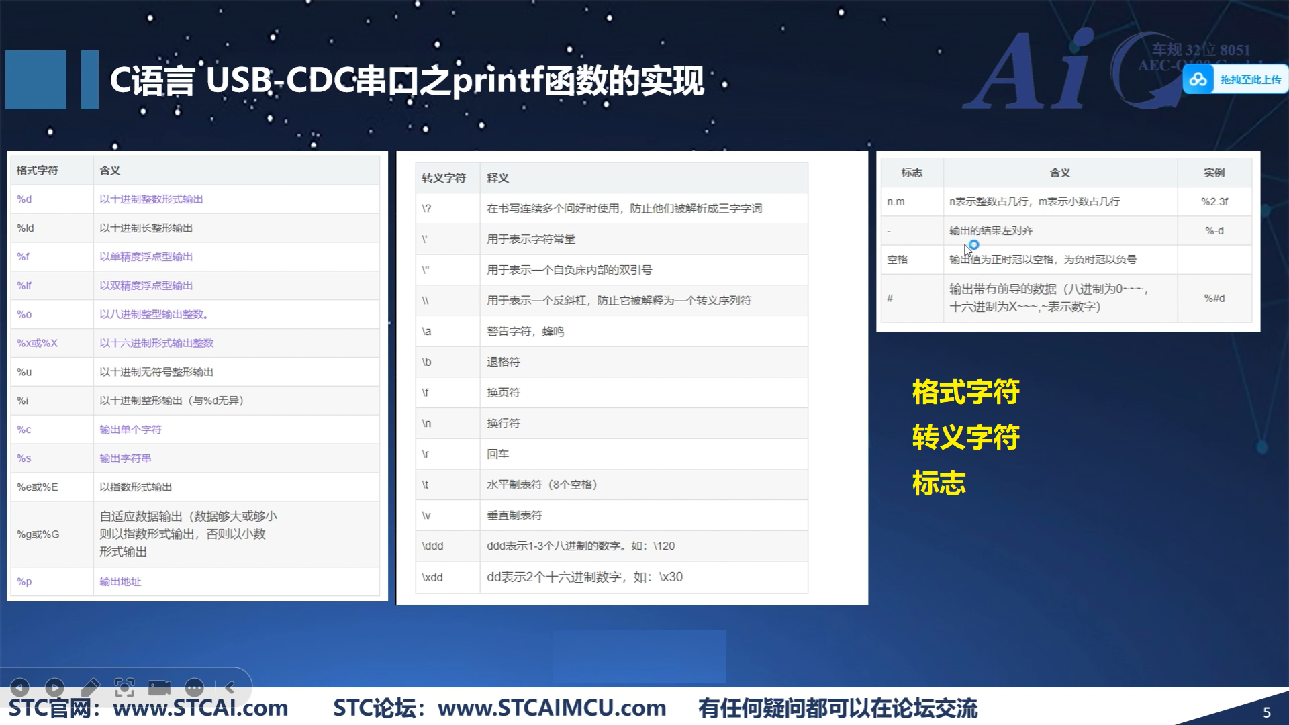Viewport: 1289px width, 725px height.
Task: Click the www.STCAI.com website address
Action: pos(200,708)
